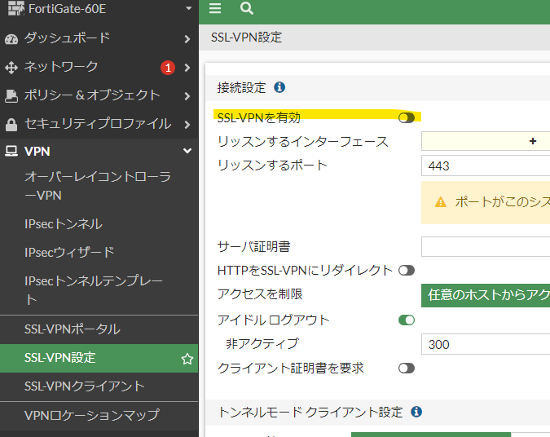Image resolution: width=550 pixels, height=437 pixels.
Task: Click the red notification badge on ネットワーク
Action: (168, 68)
